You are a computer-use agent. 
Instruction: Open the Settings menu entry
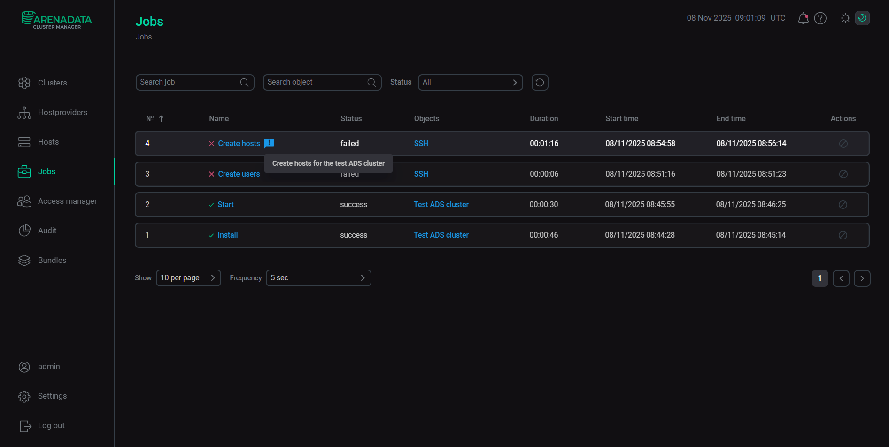coord(52,396)
